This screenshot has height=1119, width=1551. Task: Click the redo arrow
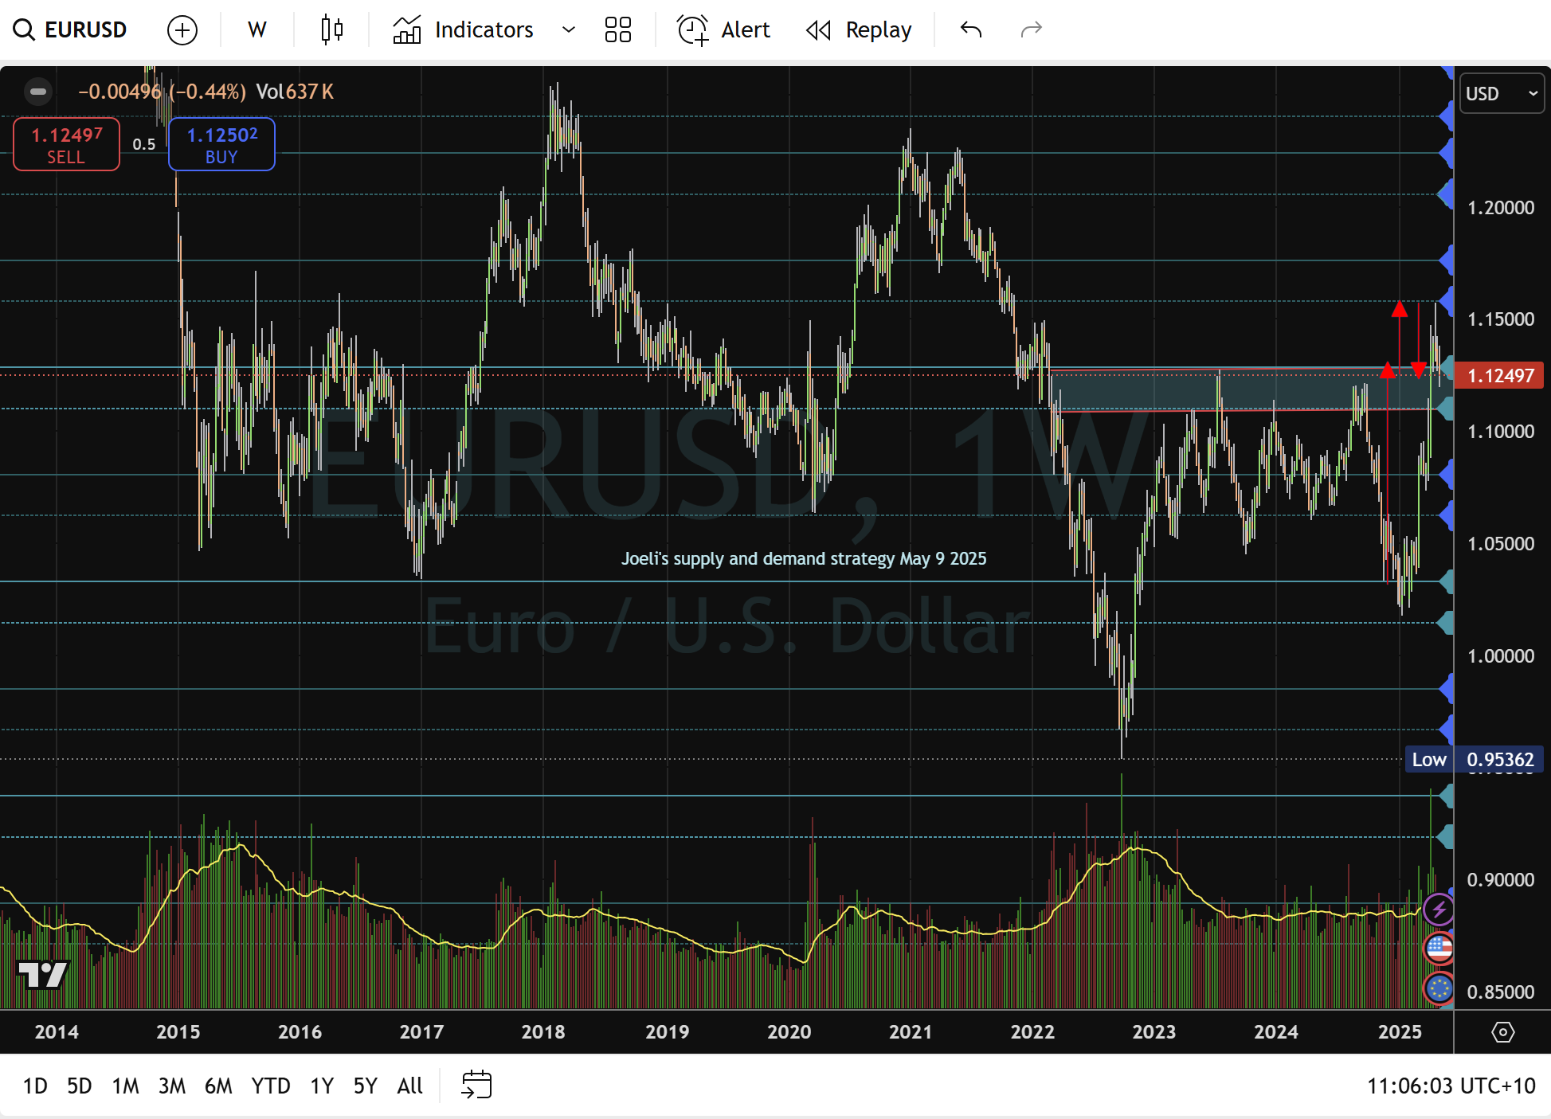(1031, 30)
